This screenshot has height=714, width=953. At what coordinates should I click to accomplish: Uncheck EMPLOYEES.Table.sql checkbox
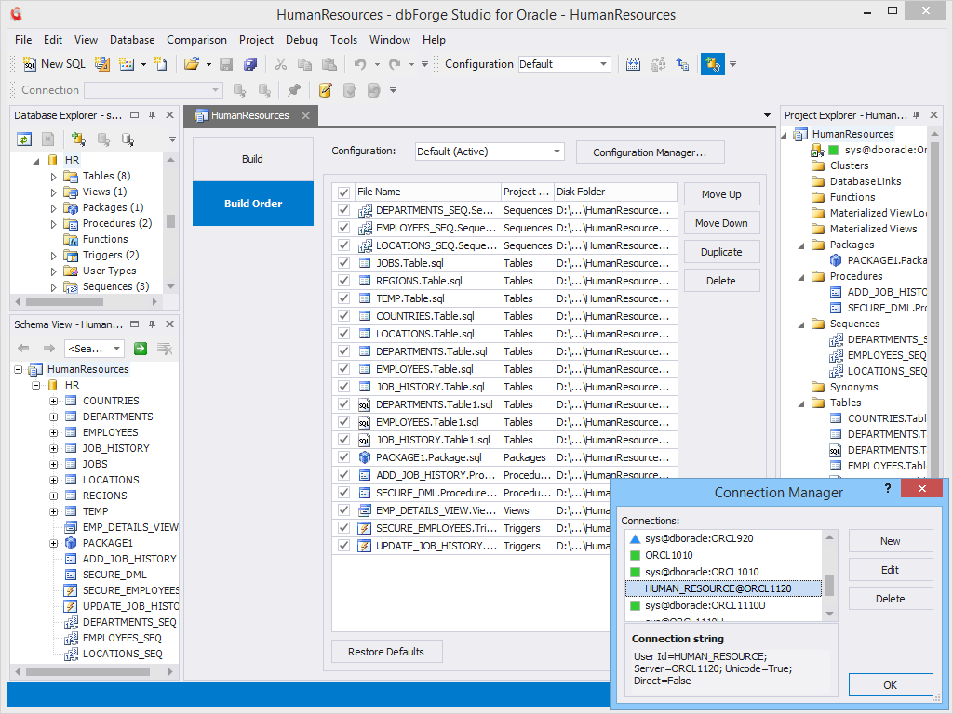343,368
